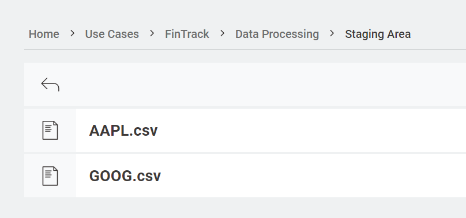Screen dimensions: 466x218
Task: Click the divider line under the breadcrumbs
Action: (x=245, y=50)
